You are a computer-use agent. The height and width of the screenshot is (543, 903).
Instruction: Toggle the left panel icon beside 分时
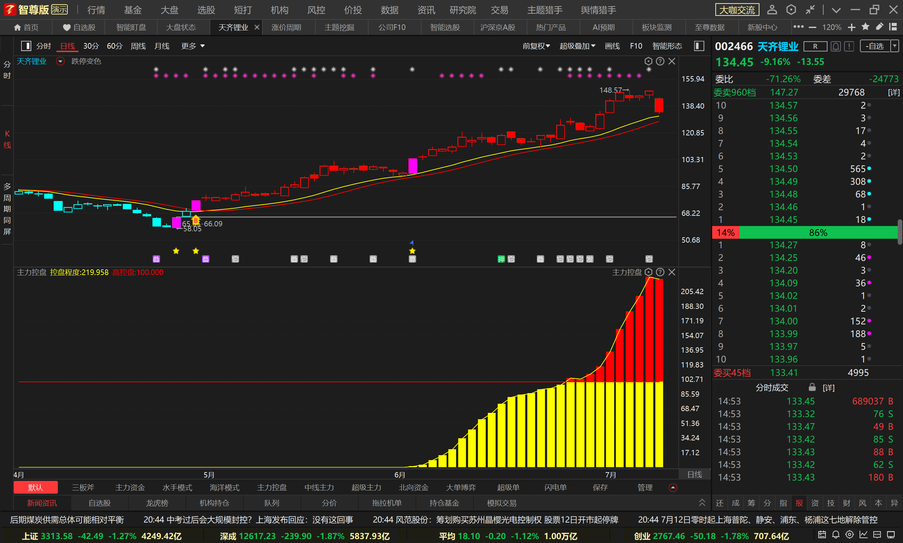[x=26, y=46]
